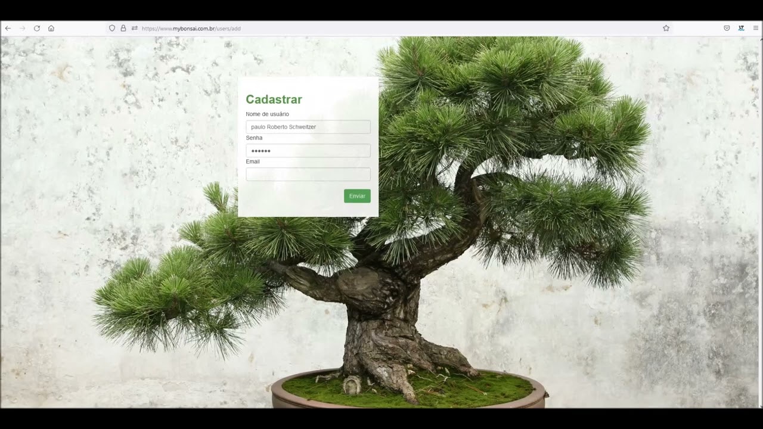The height and width of the screenshot is (429, 763).
Task: Open the browser hamburger menu
Action: (x=756, y=28)
